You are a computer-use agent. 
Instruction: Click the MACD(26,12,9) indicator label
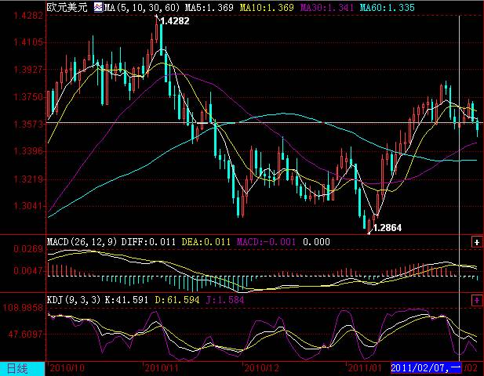82,241
